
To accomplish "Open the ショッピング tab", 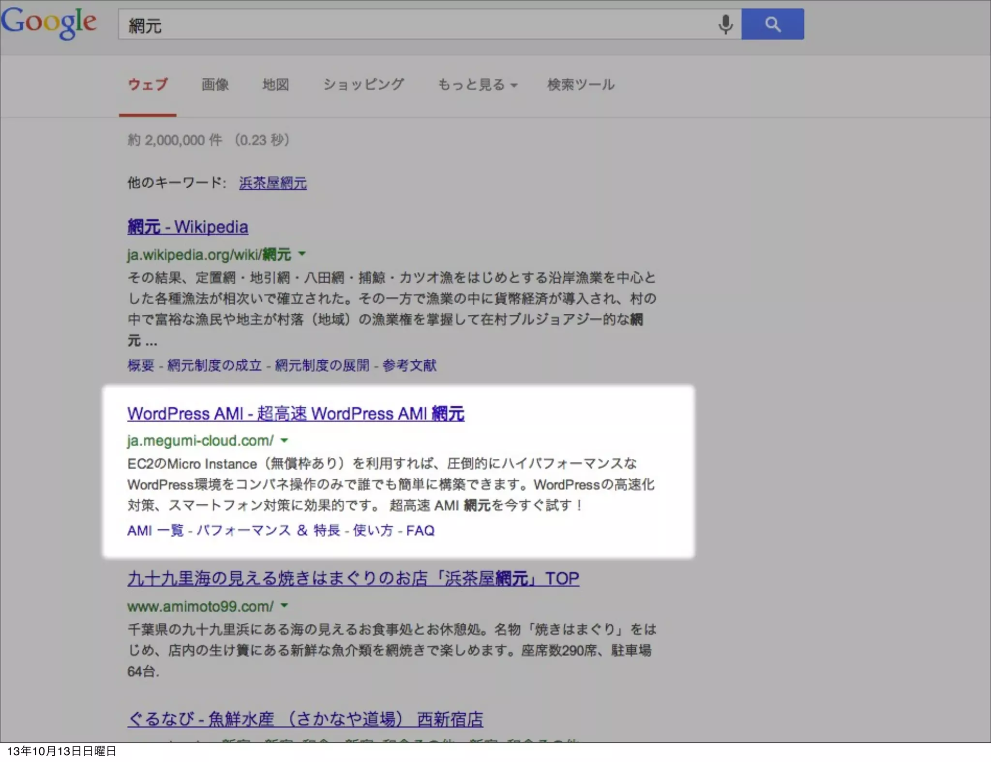I will click(363, 85).
